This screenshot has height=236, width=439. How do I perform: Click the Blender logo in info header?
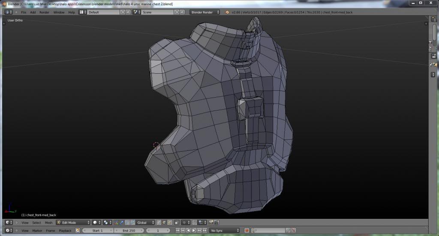[227, 12]
